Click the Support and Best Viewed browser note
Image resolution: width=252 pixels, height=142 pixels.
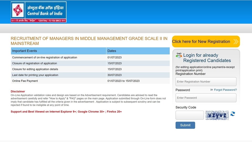point(66,111)
